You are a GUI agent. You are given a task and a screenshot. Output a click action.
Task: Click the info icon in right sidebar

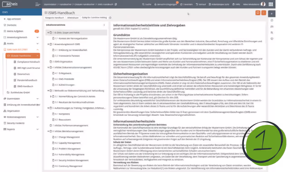[272, 20]
